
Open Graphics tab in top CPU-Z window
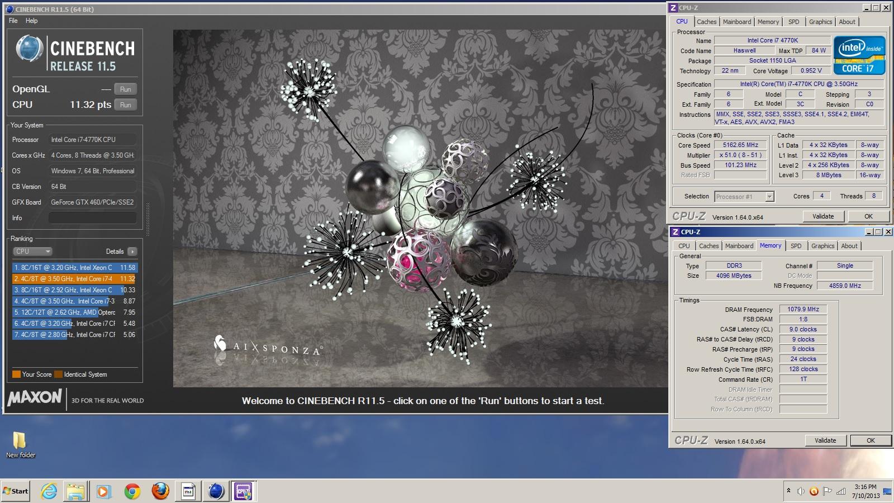821,22
